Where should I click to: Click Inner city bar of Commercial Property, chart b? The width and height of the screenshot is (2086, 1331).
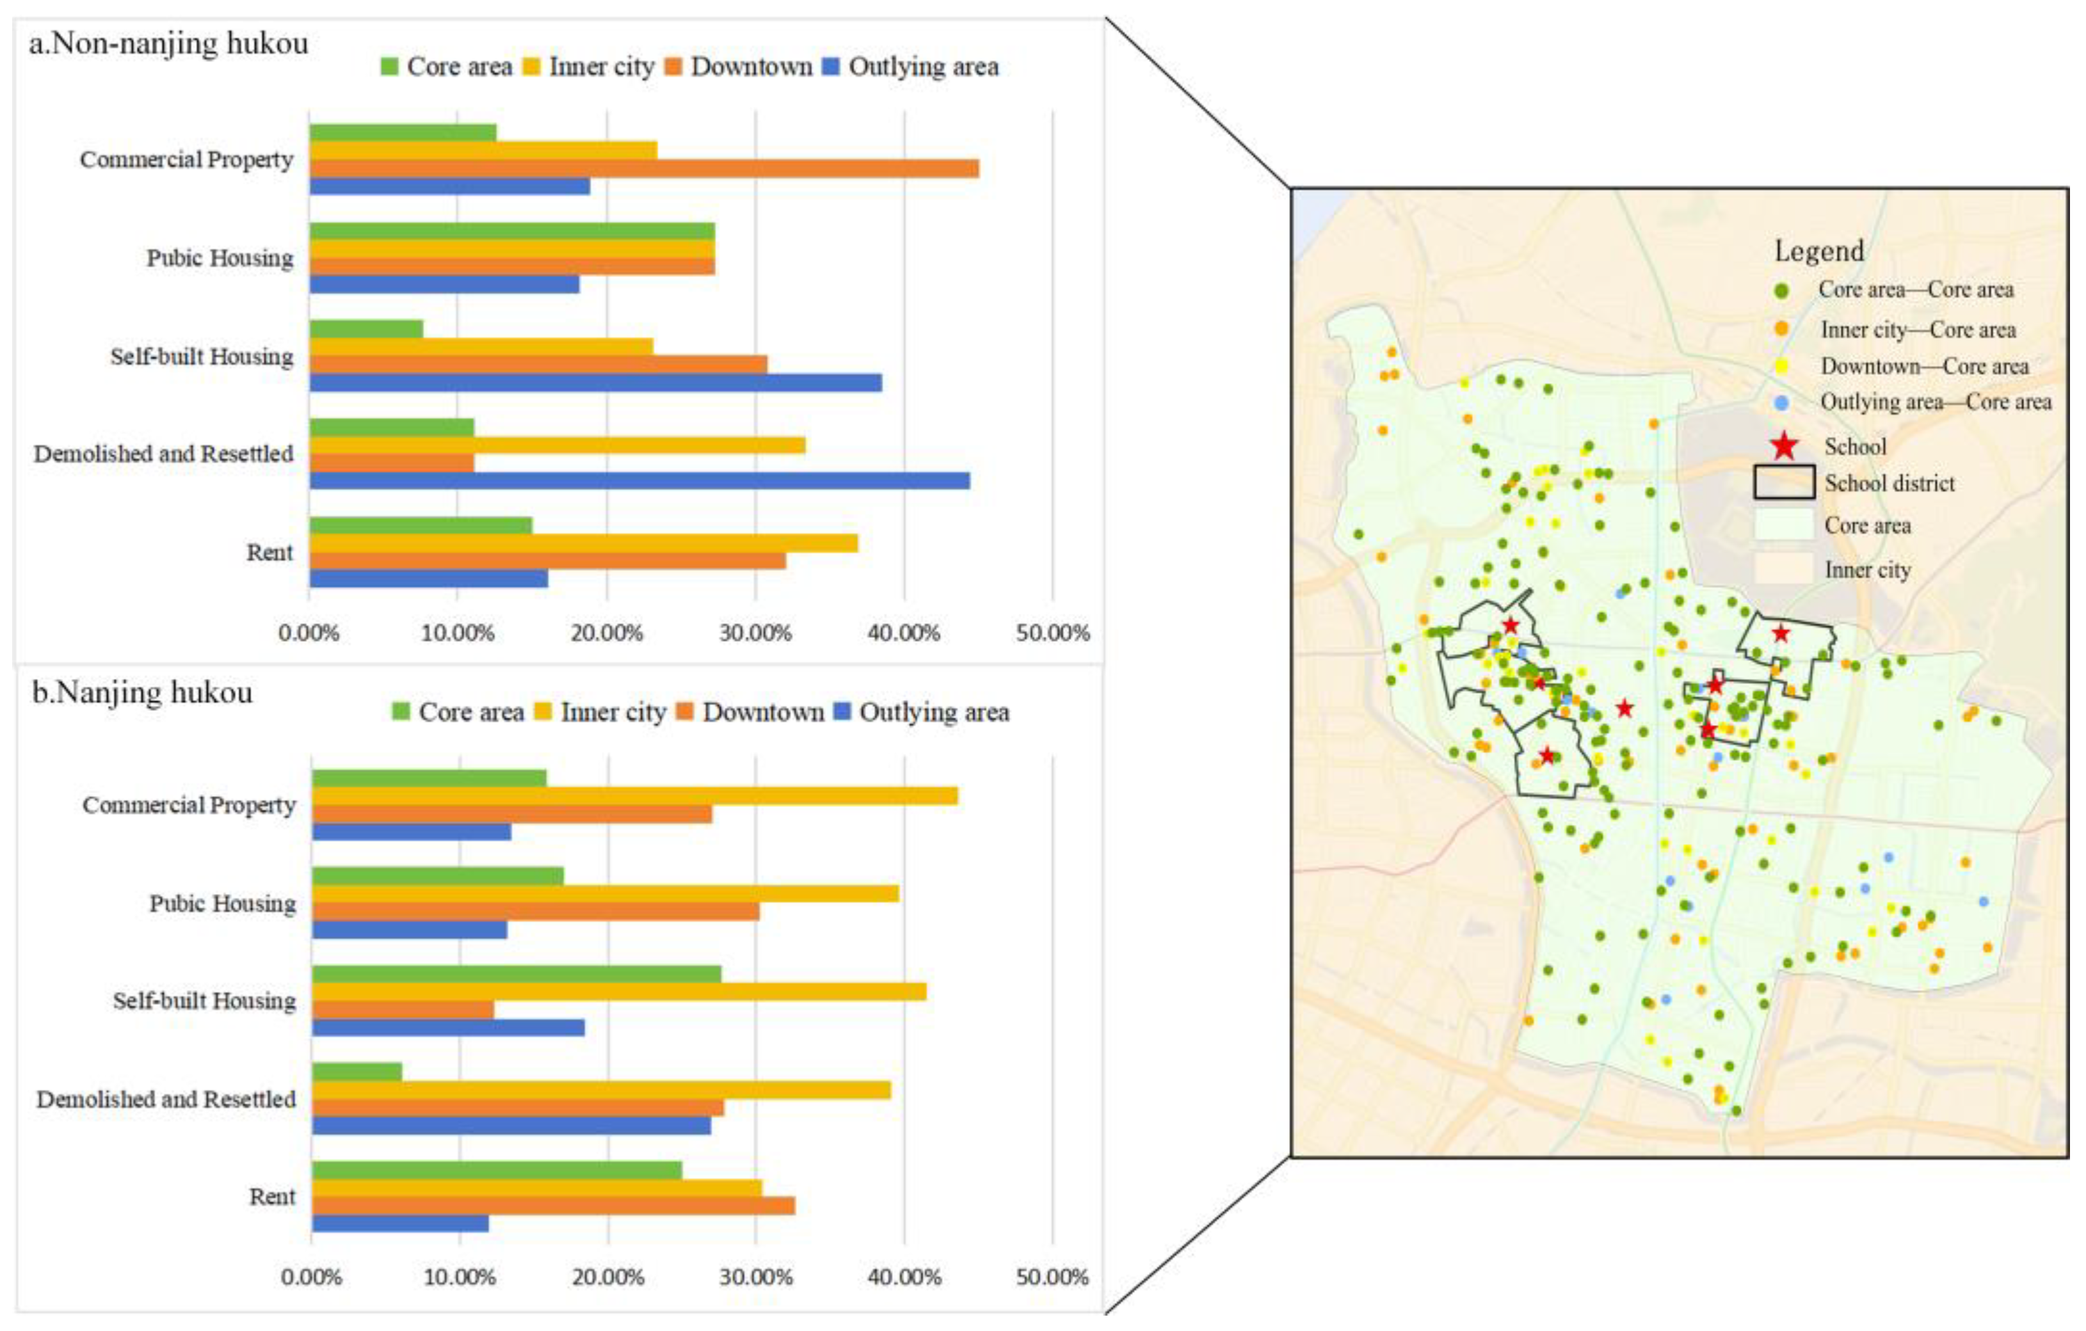(635, 796)
